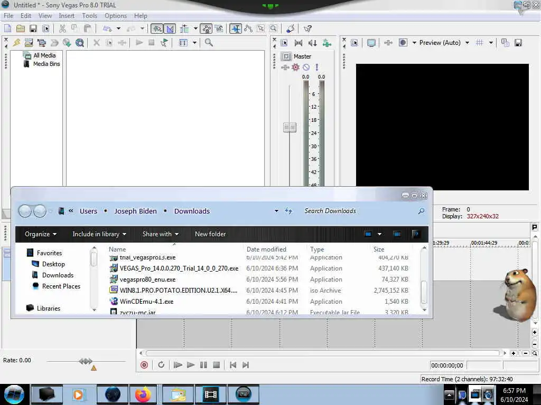Select All Media in the media tree
This screenshot has height=405, width=541.
click(x=44, y=55)
